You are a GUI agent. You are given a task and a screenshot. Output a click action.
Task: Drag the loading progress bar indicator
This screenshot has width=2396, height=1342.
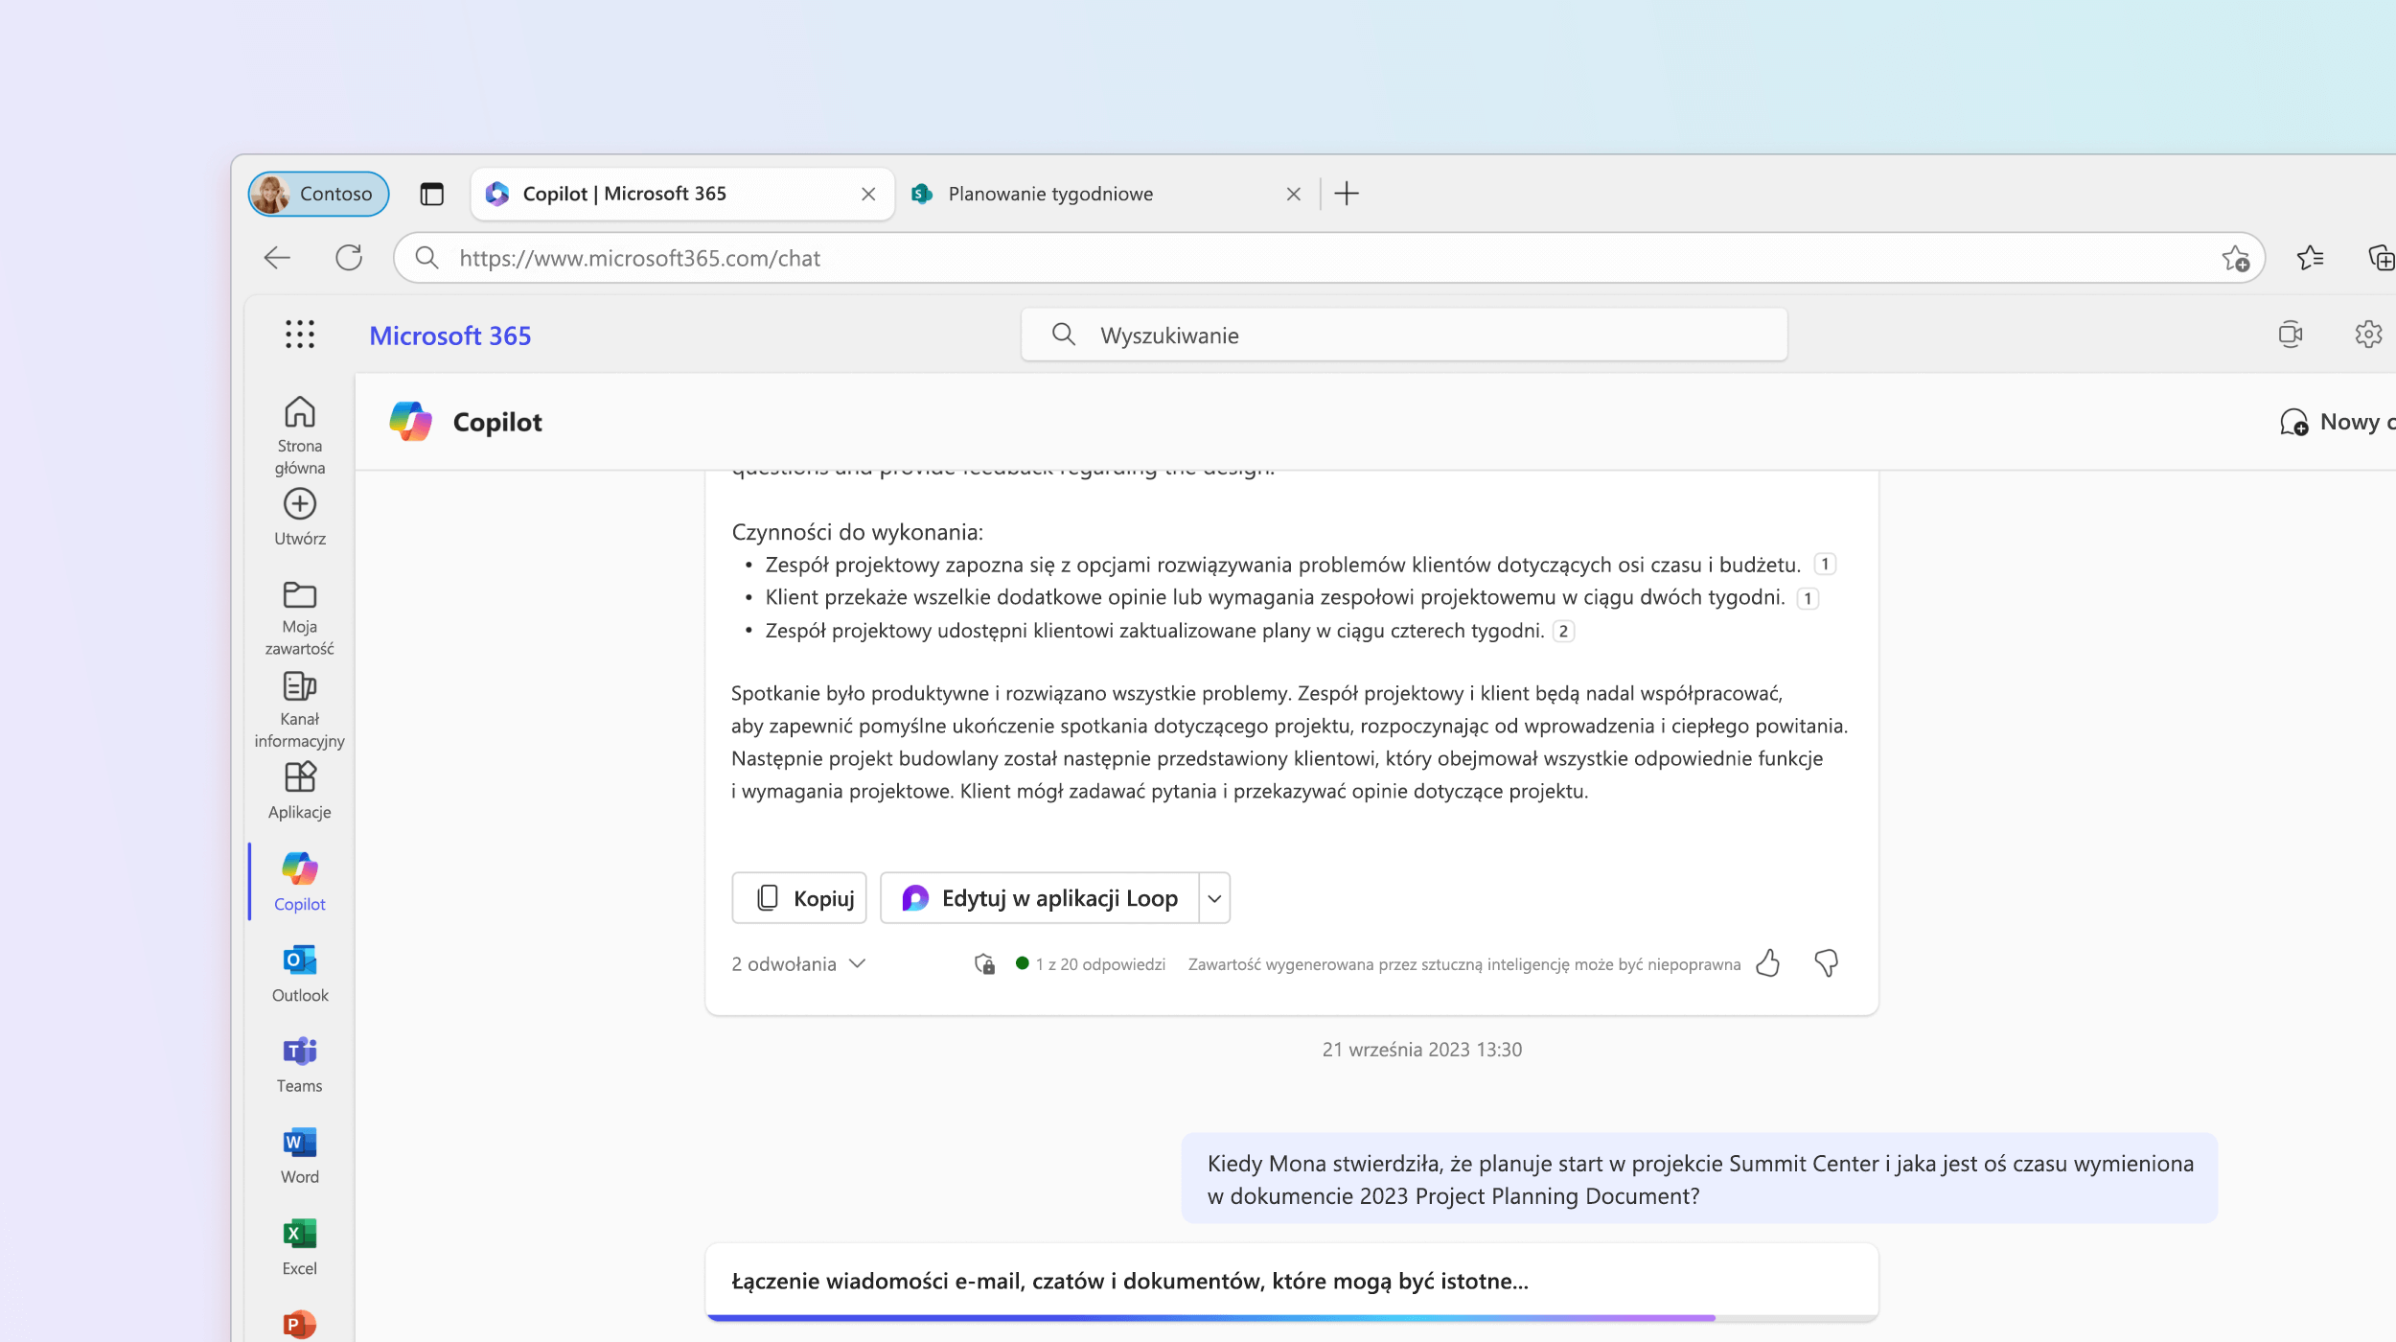(x=1716, y=1312)
